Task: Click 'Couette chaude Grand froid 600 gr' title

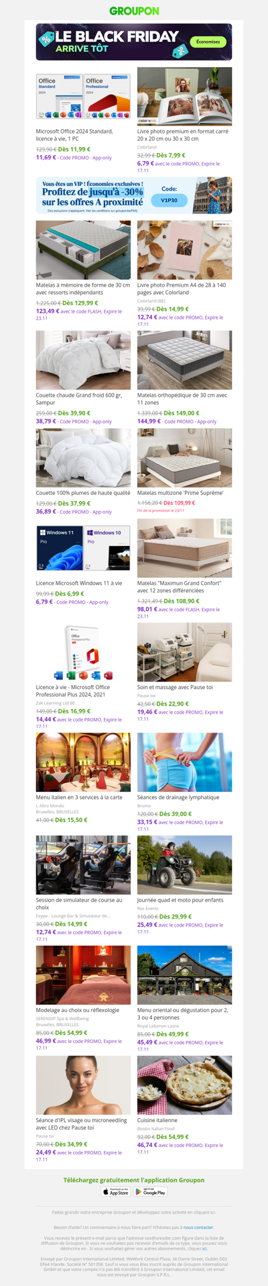Action: click(x=79, y=398)
